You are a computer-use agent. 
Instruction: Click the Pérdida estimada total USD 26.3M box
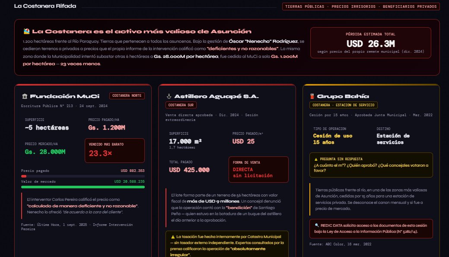[370, 43]
